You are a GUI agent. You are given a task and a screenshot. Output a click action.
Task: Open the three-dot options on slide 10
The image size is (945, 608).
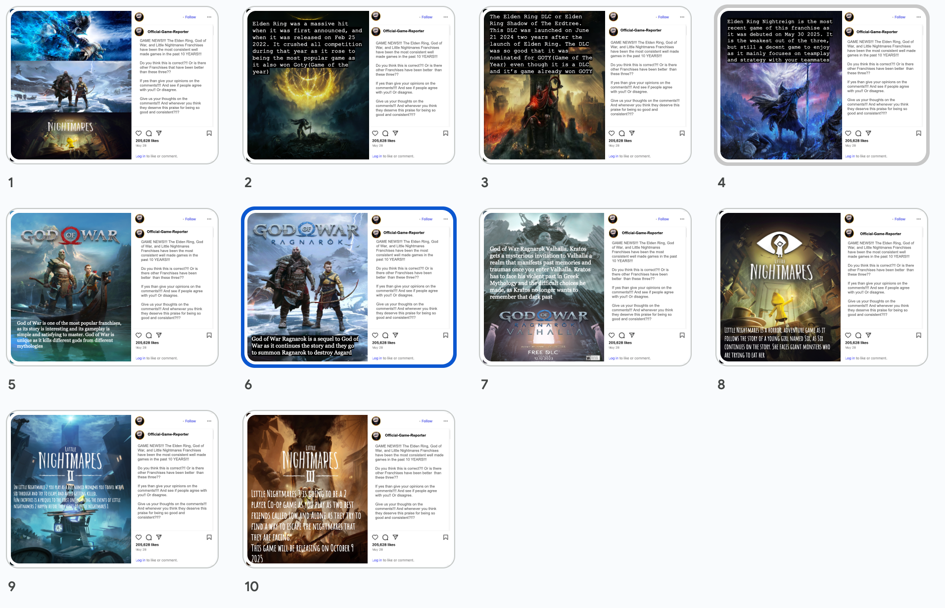tap(445, 421)
